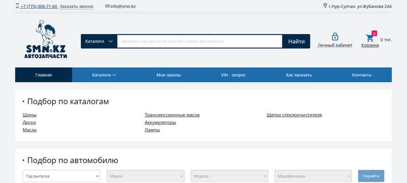Open the Масла catalog link
407x183 pixels.
pos(30,130)
